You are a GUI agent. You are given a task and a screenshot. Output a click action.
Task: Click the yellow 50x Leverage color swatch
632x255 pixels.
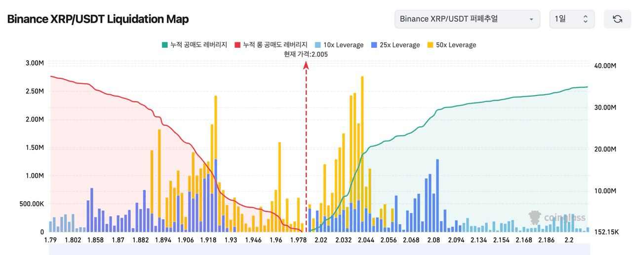430,45
